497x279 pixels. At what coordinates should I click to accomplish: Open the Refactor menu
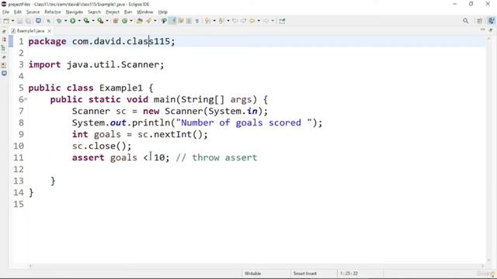53,12
